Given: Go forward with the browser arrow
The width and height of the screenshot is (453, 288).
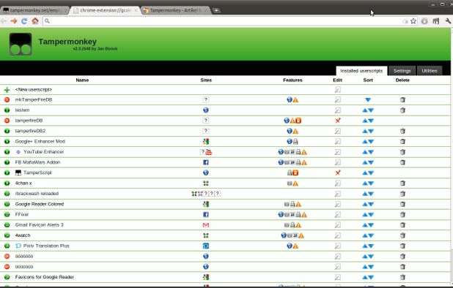Looking at the screenshot, I should click(x=14, y=21).
